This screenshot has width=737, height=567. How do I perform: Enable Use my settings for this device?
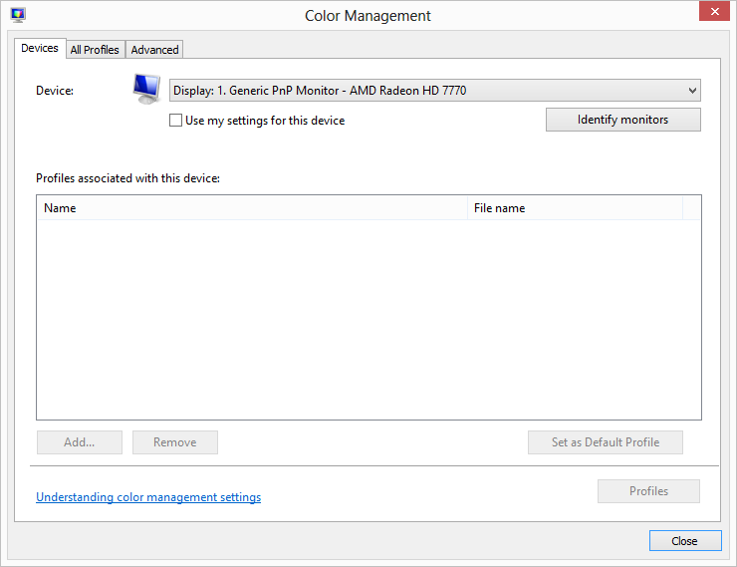point(176,121)
